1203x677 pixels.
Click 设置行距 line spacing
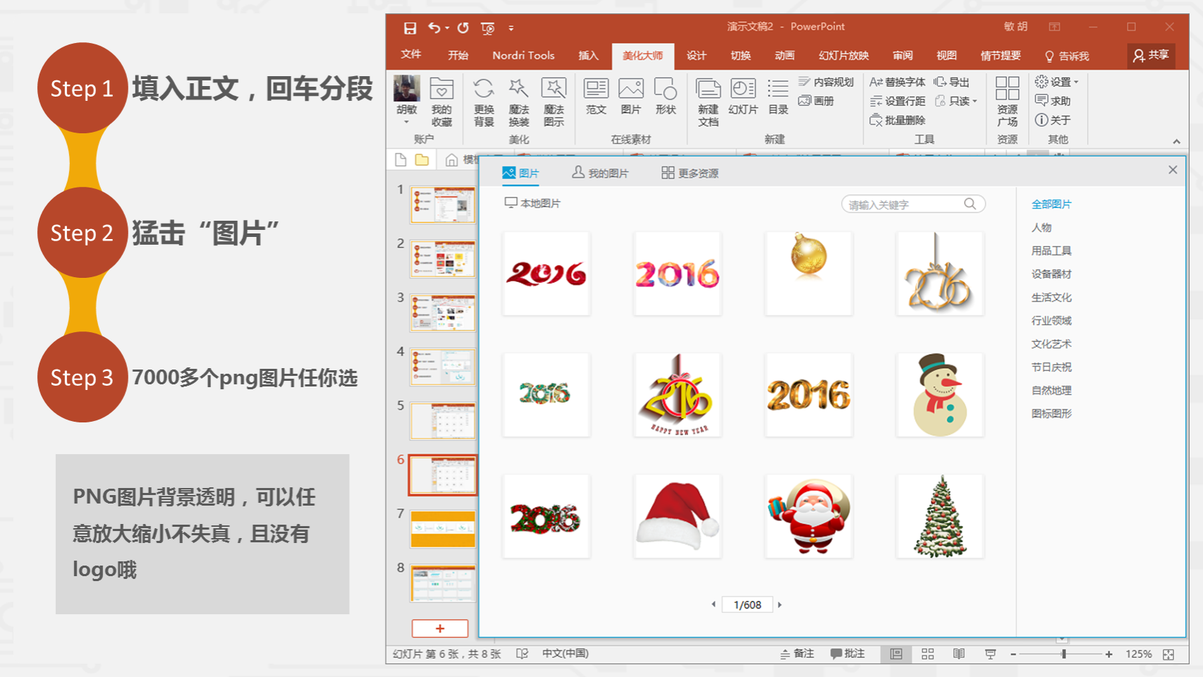click(x=897, y=101)
